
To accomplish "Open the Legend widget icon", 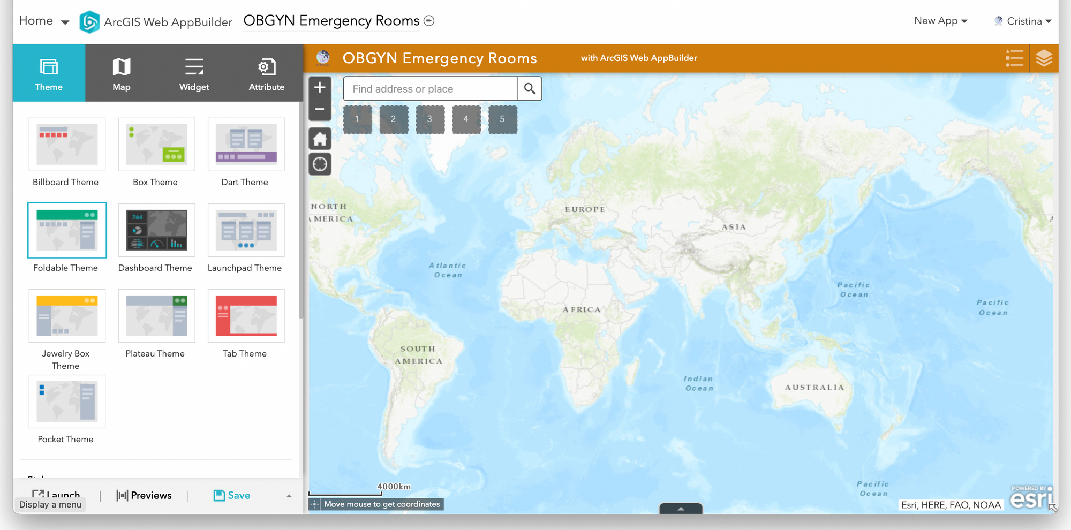I will pyautogui.click(x=1014, y=58).
